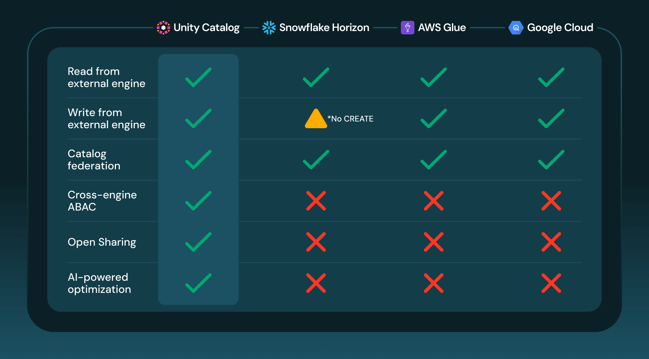The height and width of the screenshot is (359, 649).
Task: Click the Snowflake Horizon snowflake logo
Action: (x=269, y=28)
